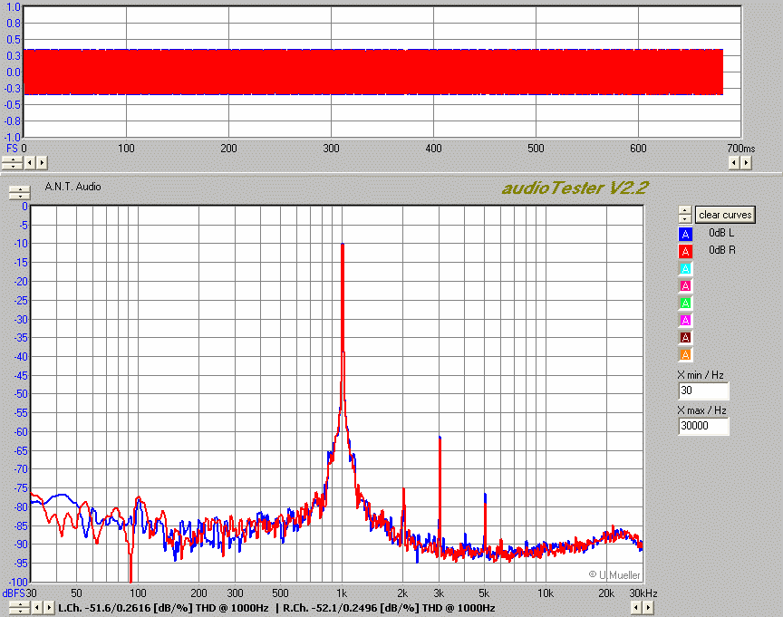Click up stepper beside A.N.T. Audio label
This screenshot has width=783, height=617.
(x=18, y=189)
